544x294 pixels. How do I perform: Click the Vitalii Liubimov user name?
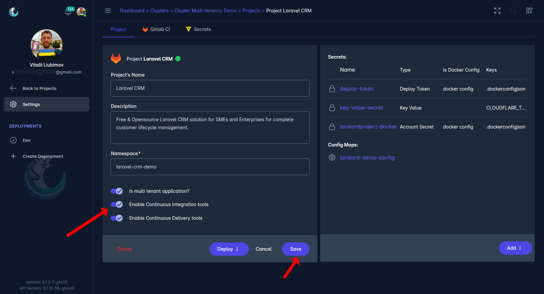[47, 65]
